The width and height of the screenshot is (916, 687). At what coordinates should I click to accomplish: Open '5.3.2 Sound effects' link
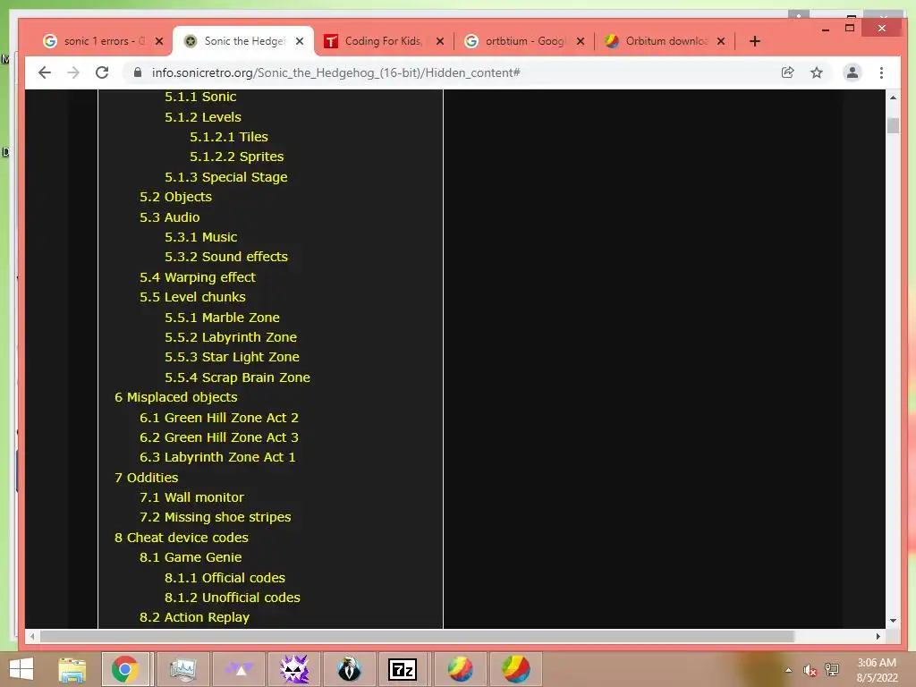pyautogui.click(x=226, y=257)
